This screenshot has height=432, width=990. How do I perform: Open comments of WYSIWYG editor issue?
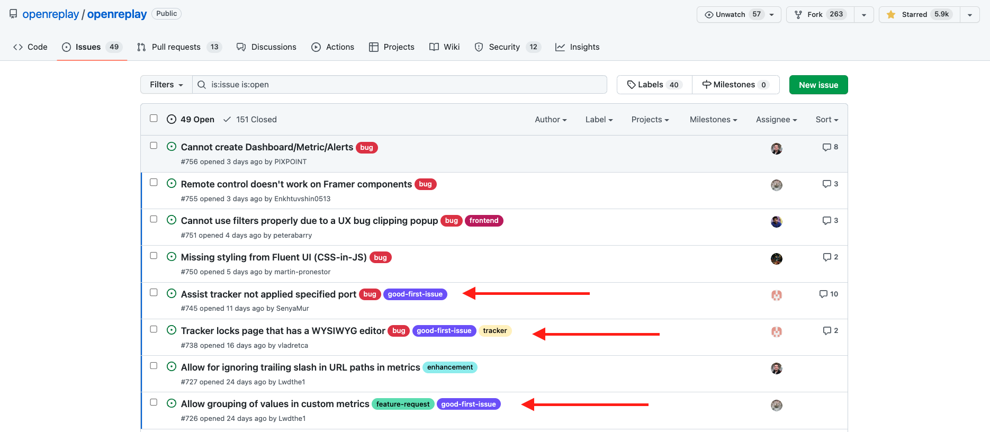830,330
